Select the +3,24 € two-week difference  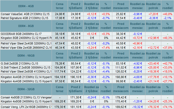(92, 48)
